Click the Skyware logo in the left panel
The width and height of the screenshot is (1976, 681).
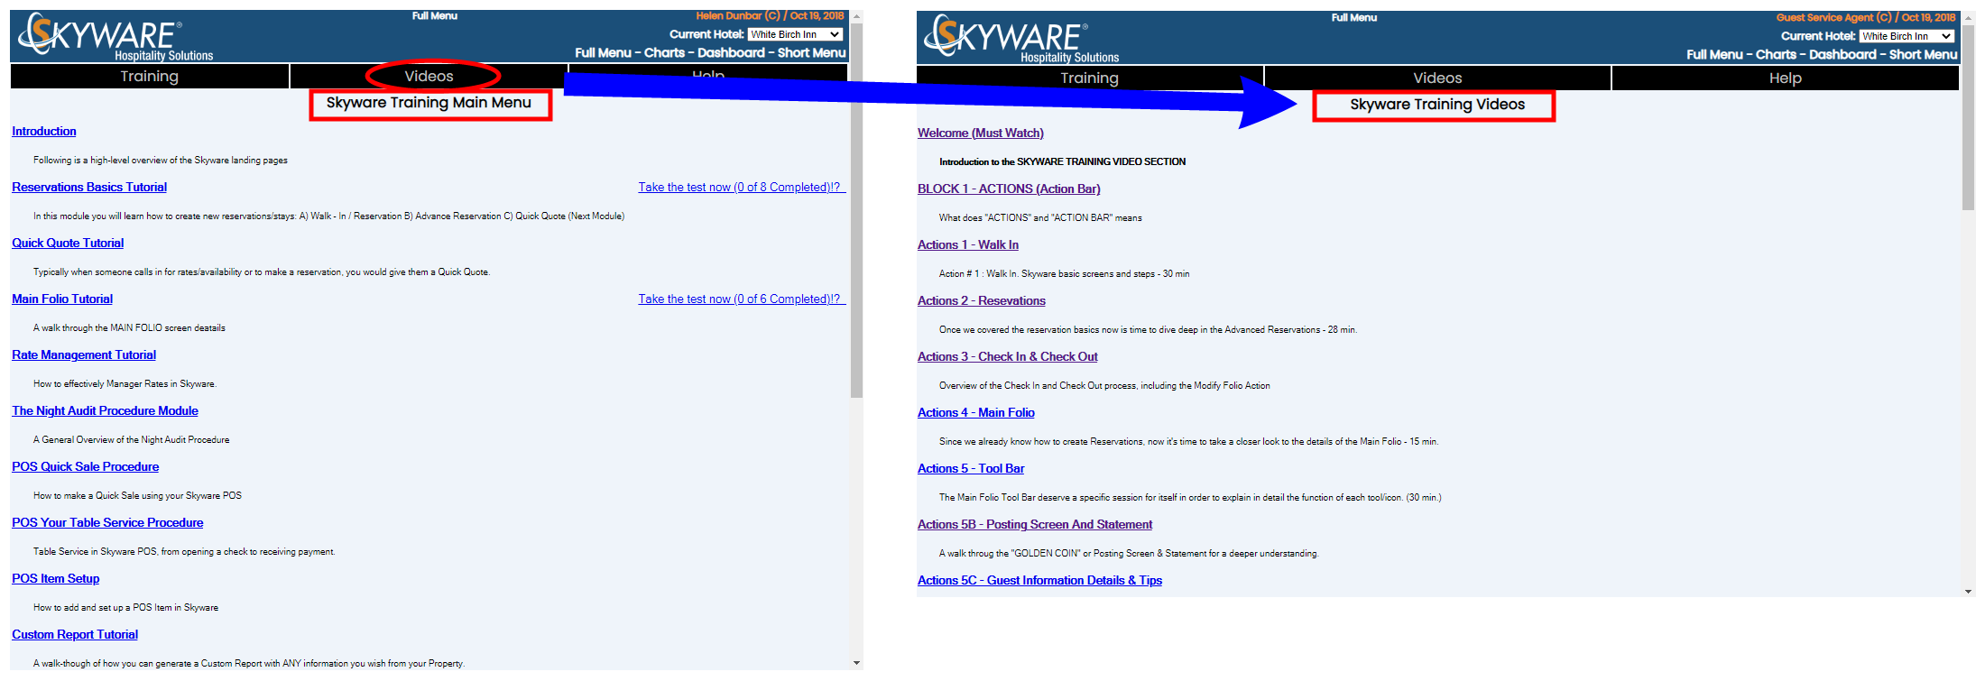pyautogui.click(x=116, y=37)
